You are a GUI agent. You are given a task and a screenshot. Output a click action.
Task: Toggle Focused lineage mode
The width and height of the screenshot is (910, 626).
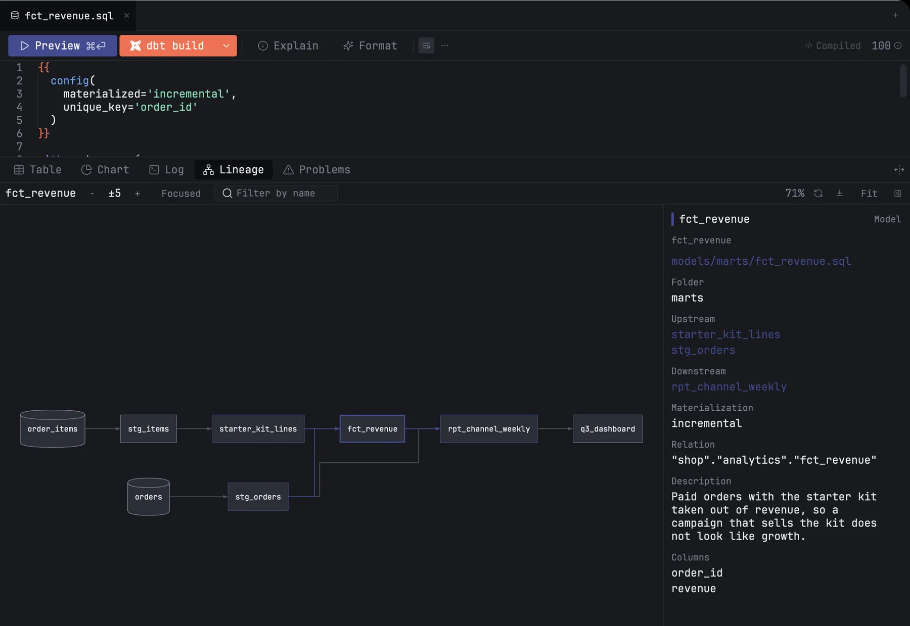181,194
